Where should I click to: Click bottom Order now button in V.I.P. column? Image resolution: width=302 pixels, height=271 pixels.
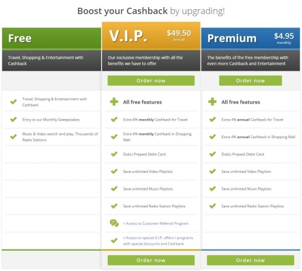(151, 260)
